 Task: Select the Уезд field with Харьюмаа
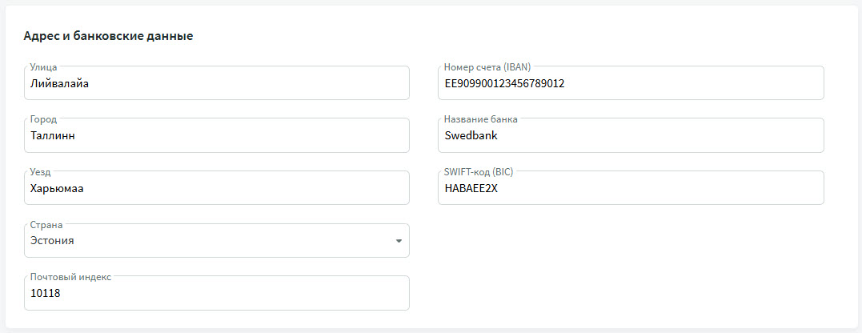click(216, 188)
